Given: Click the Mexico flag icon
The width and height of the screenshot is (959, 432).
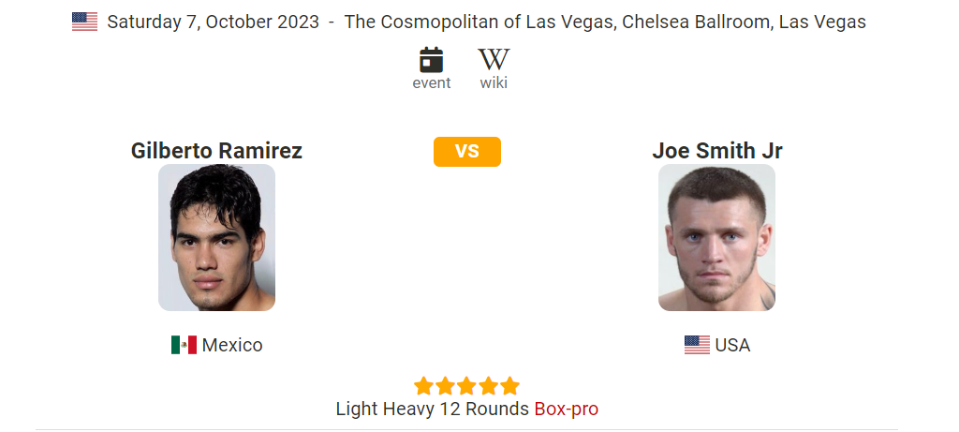Looking at the screenshot, I should [x=184, y=345].
